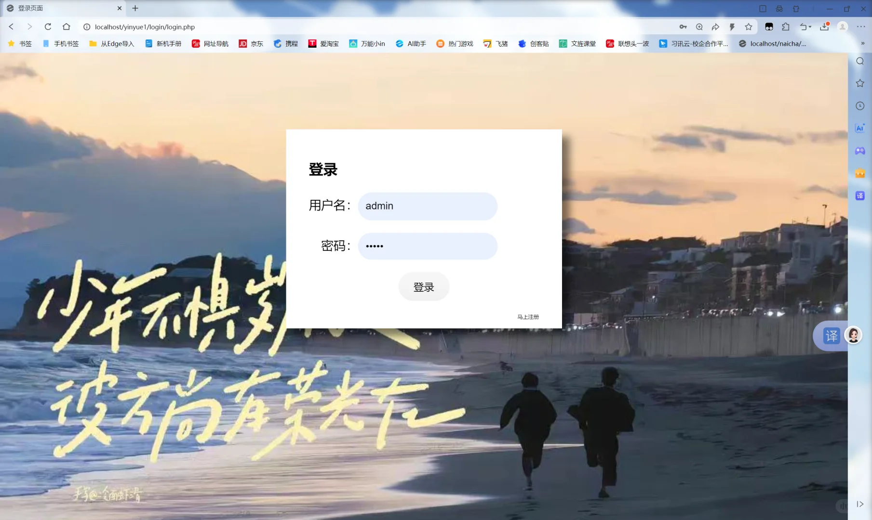Click the 马上注册 registration link

click(x=527, y=316)
